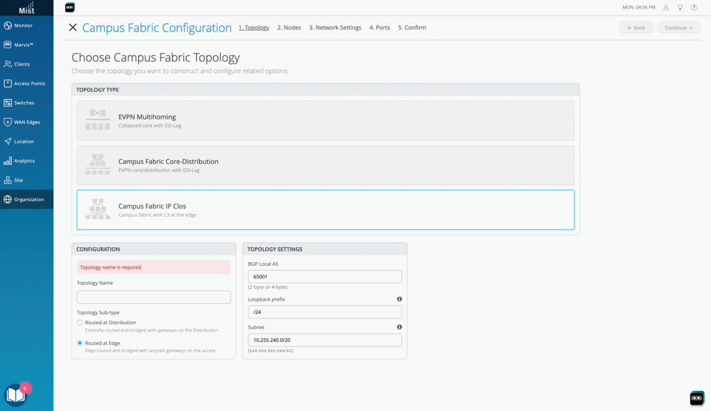Show info icon for Subnet
The height and width of the screenshot is (411, 711).
coord(399,327)
